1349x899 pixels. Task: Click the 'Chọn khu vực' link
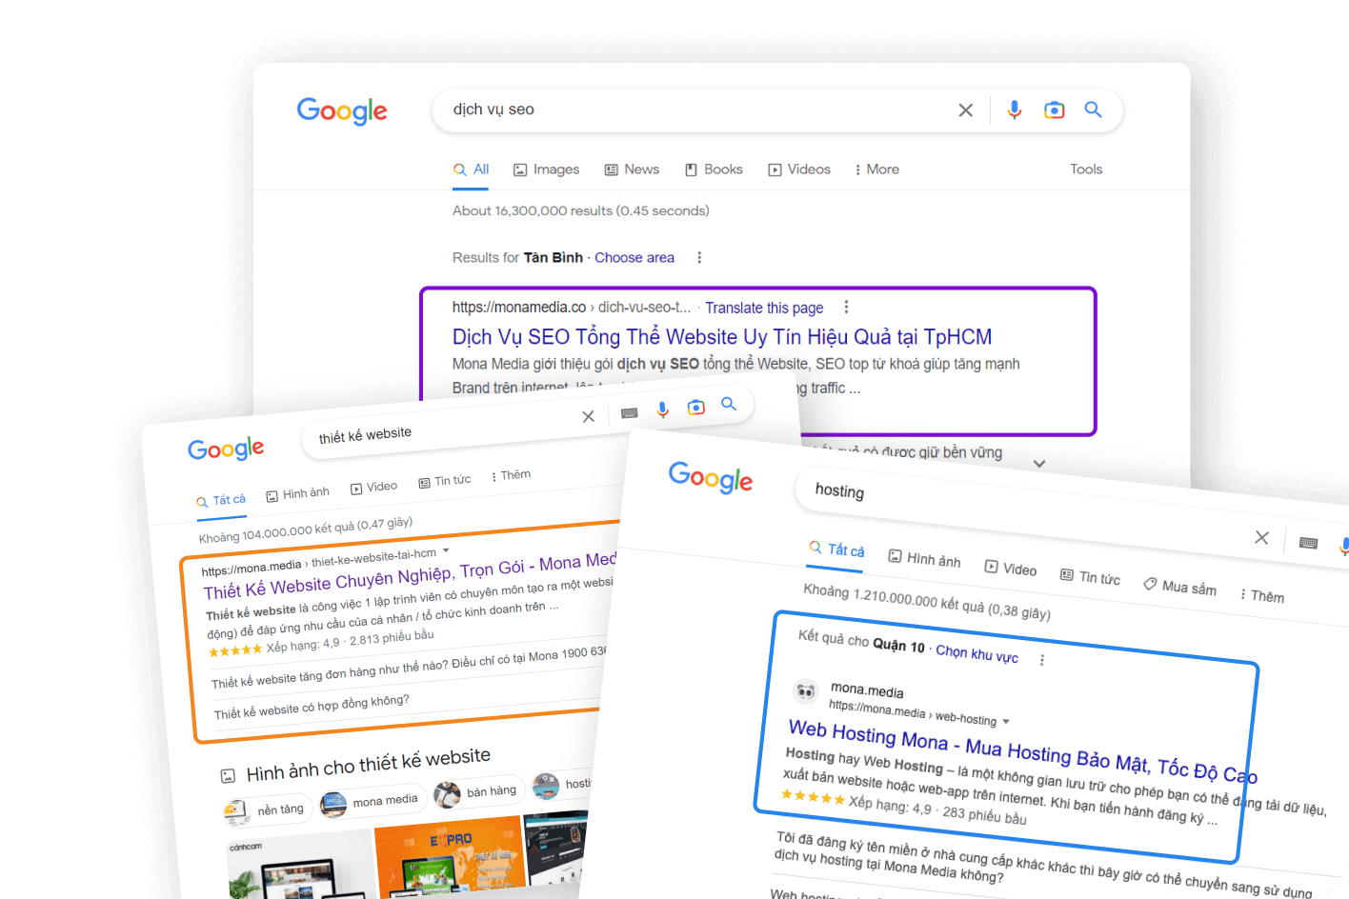pyautogui.click(x=977, y=653)
